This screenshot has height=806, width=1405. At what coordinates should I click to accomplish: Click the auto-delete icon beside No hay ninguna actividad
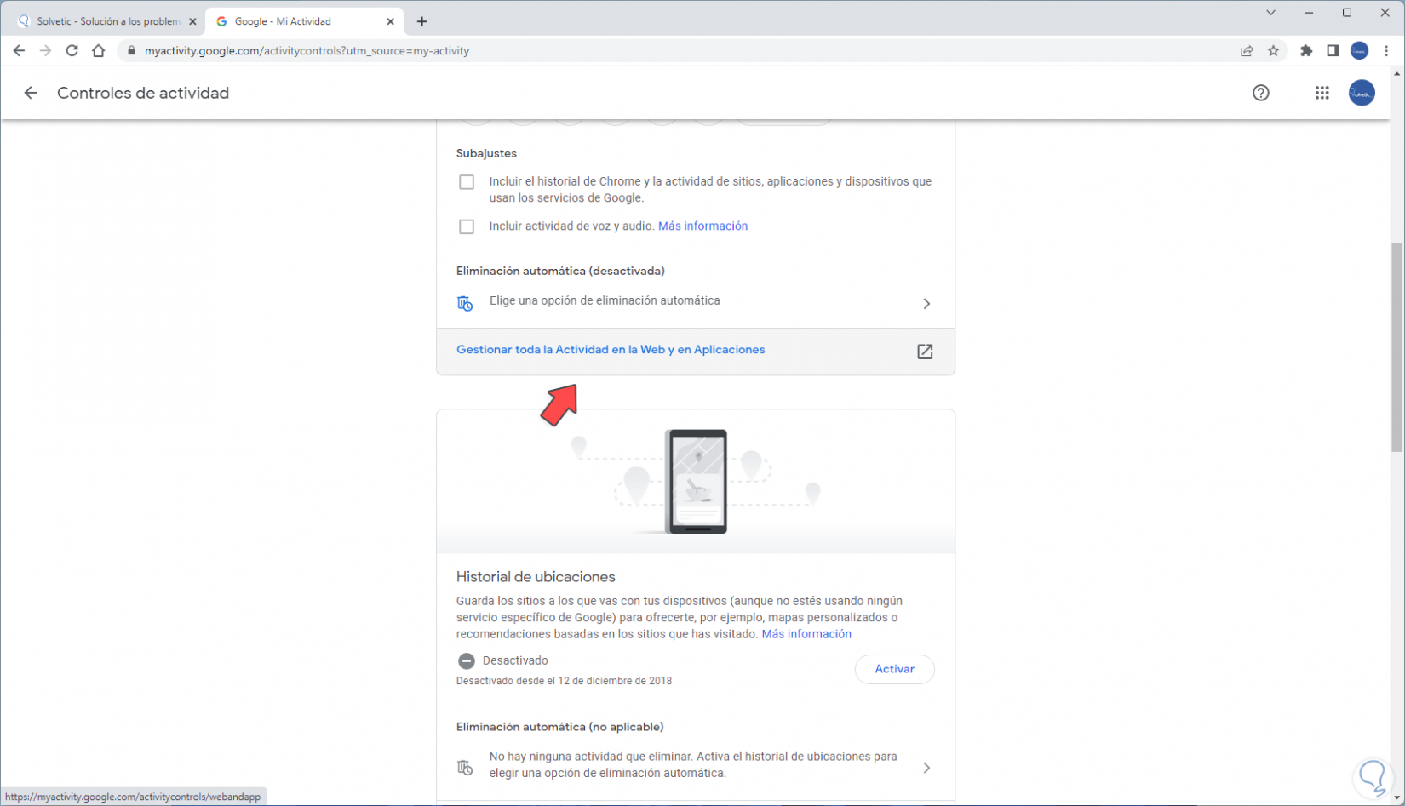pos(465,768)
